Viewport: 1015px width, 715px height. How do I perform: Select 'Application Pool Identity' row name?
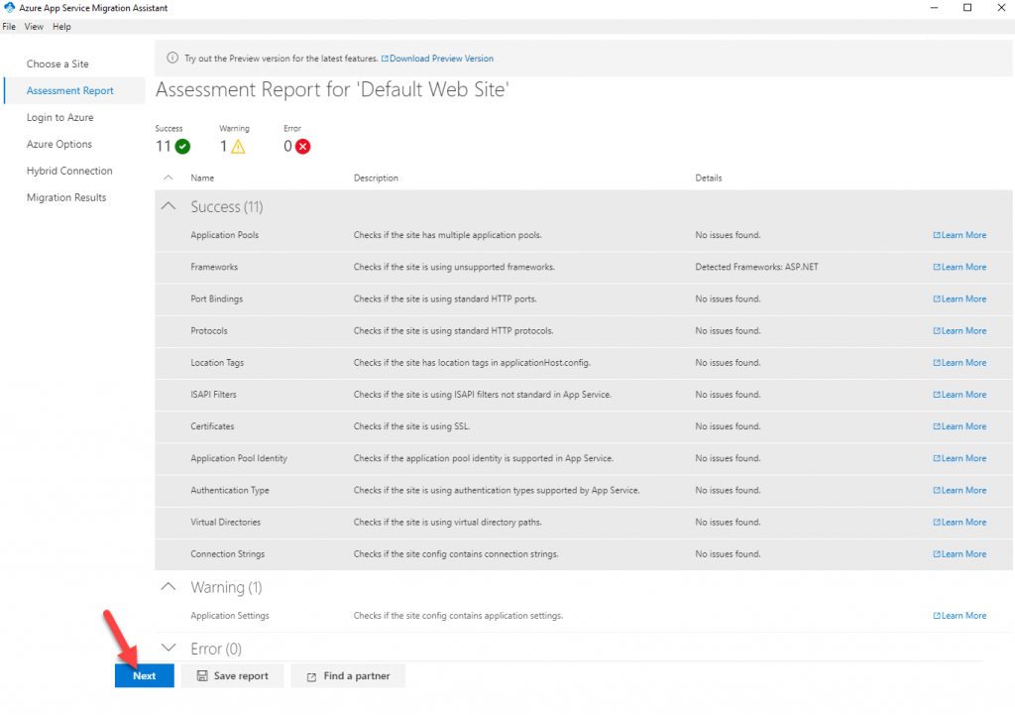238,458
